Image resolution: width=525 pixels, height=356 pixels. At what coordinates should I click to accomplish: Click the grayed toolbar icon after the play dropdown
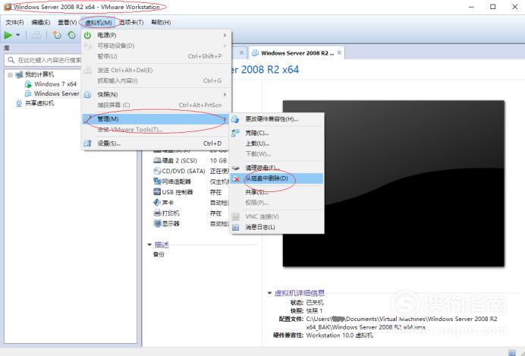36,35
